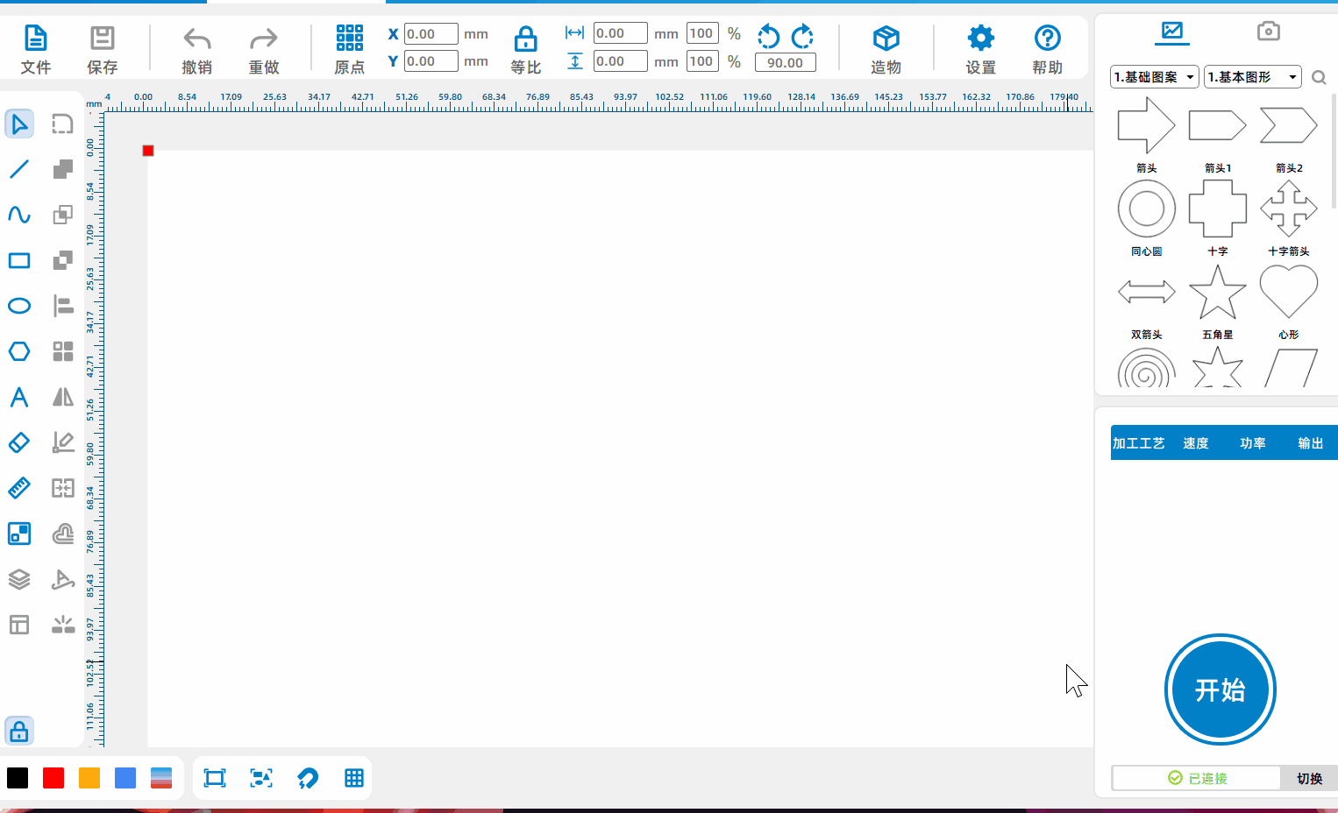Open the 文件 file menu icon
1338x813 pixels.
(x=35, y=39)
